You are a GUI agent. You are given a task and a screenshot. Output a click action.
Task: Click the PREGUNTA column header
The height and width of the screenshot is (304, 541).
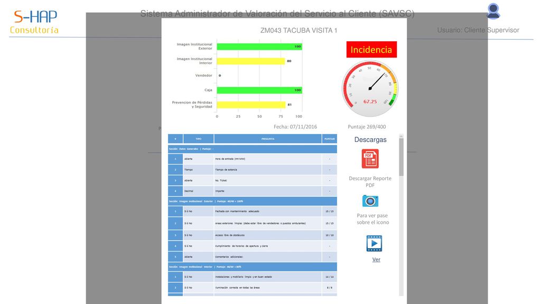click(268, 139)
